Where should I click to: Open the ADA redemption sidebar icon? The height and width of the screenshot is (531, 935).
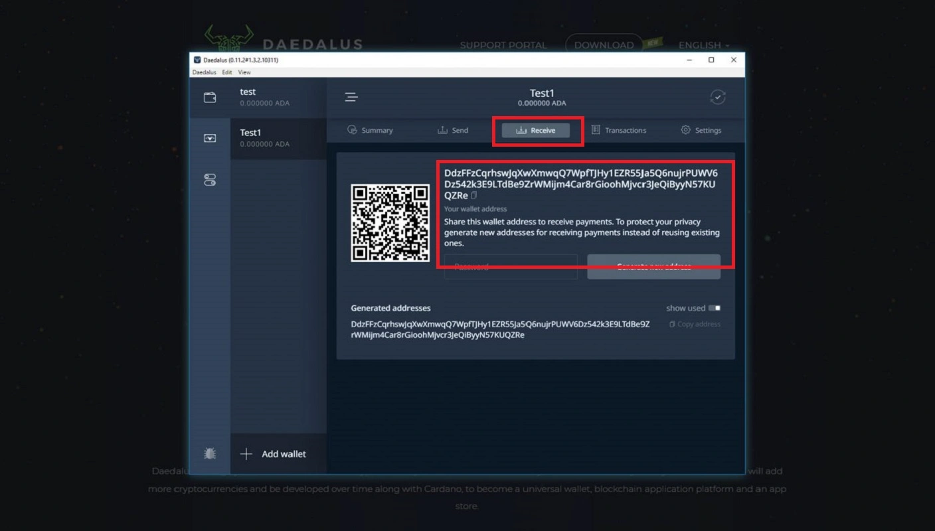click(210, 139)
